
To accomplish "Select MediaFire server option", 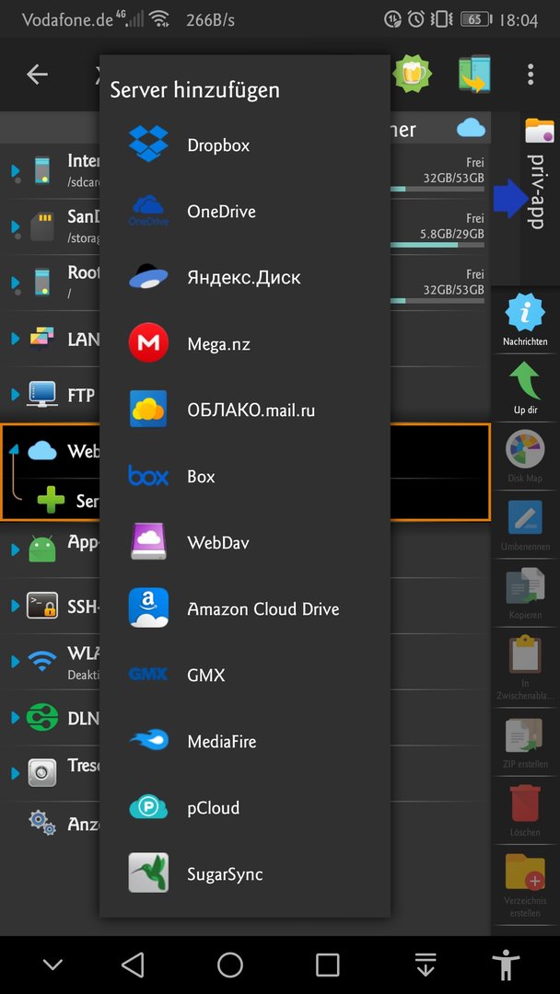I will point(245,741).
